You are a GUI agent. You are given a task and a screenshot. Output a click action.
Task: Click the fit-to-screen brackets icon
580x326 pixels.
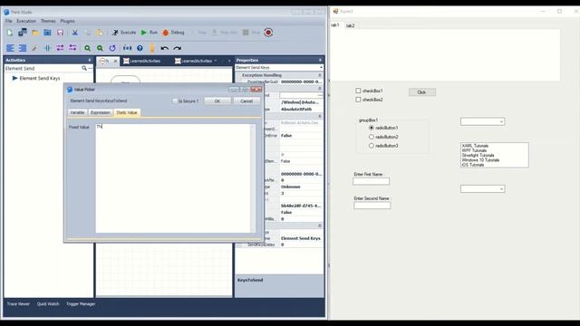tap(127, 48)
